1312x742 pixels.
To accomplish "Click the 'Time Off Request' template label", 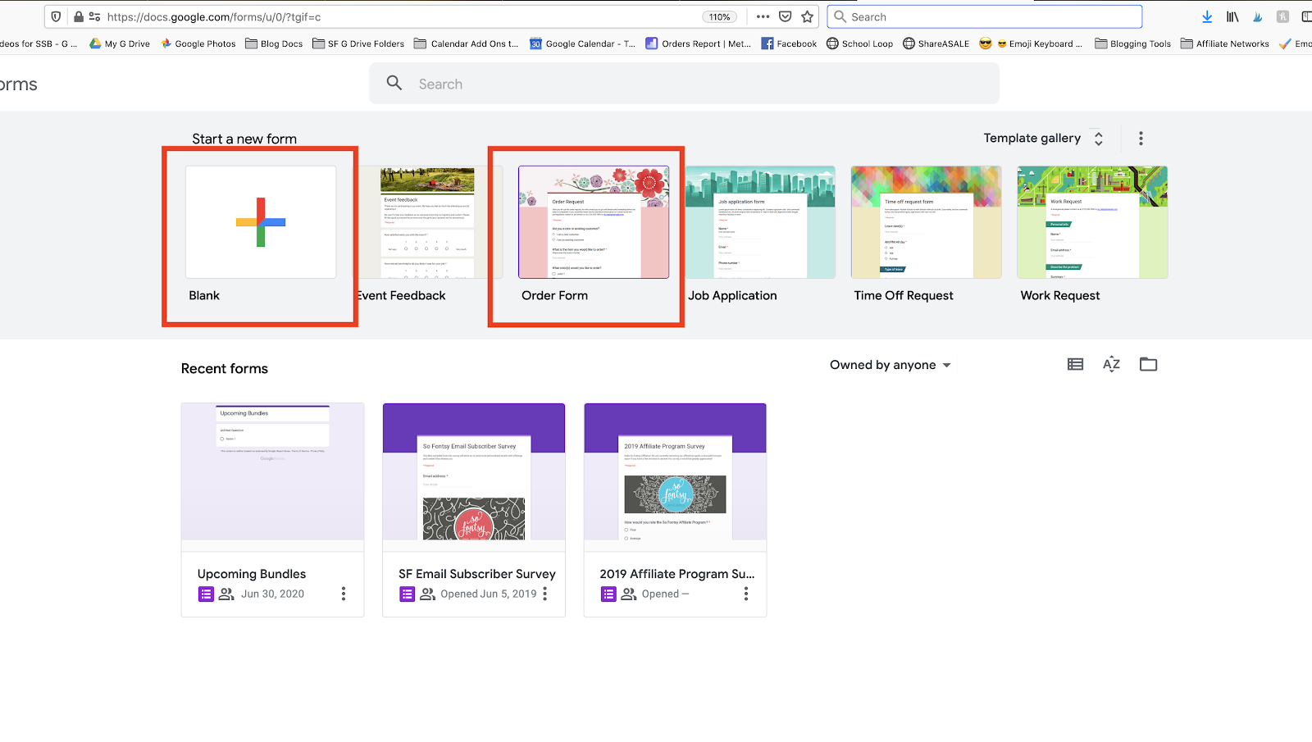I will [x=904, y=295].
